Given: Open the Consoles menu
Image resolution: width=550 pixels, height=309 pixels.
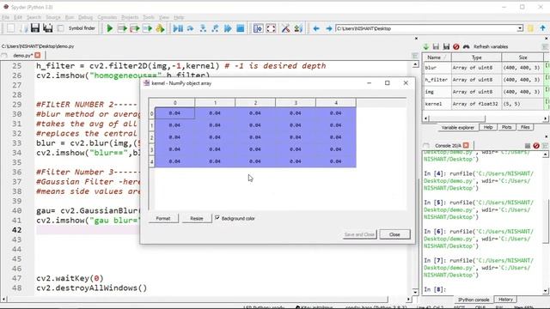Looking at the screenshot, I should [107, 17].
